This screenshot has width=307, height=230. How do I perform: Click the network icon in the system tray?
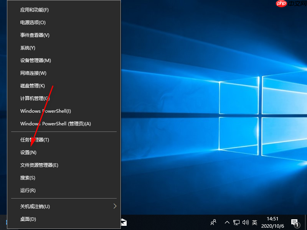237,222
